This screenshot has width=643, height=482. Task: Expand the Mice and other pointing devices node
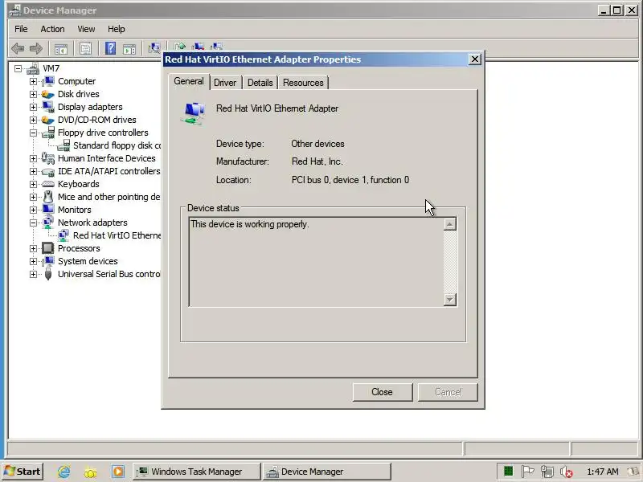[33, 197]
